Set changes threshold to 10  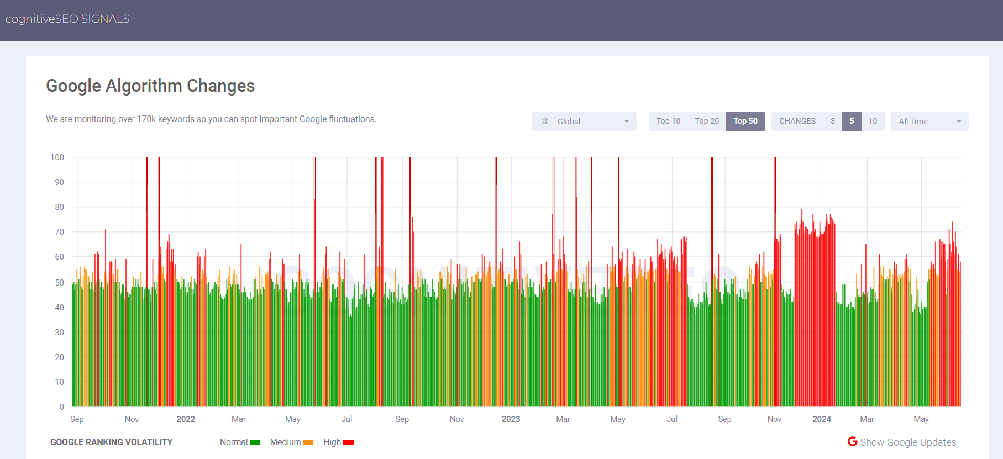(873, 122)
